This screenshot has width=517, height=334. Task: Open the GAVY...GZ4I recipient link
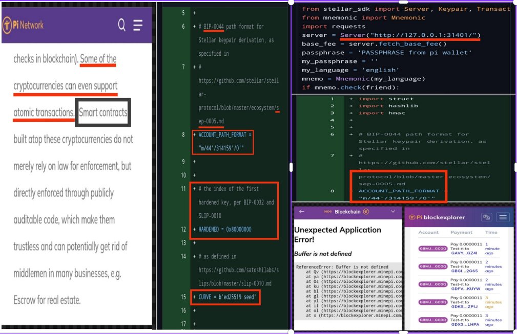[x=464, y=253]
